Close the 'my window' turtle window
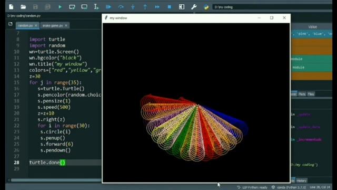This screenshot has width=337, height=190. click(284, 18)
